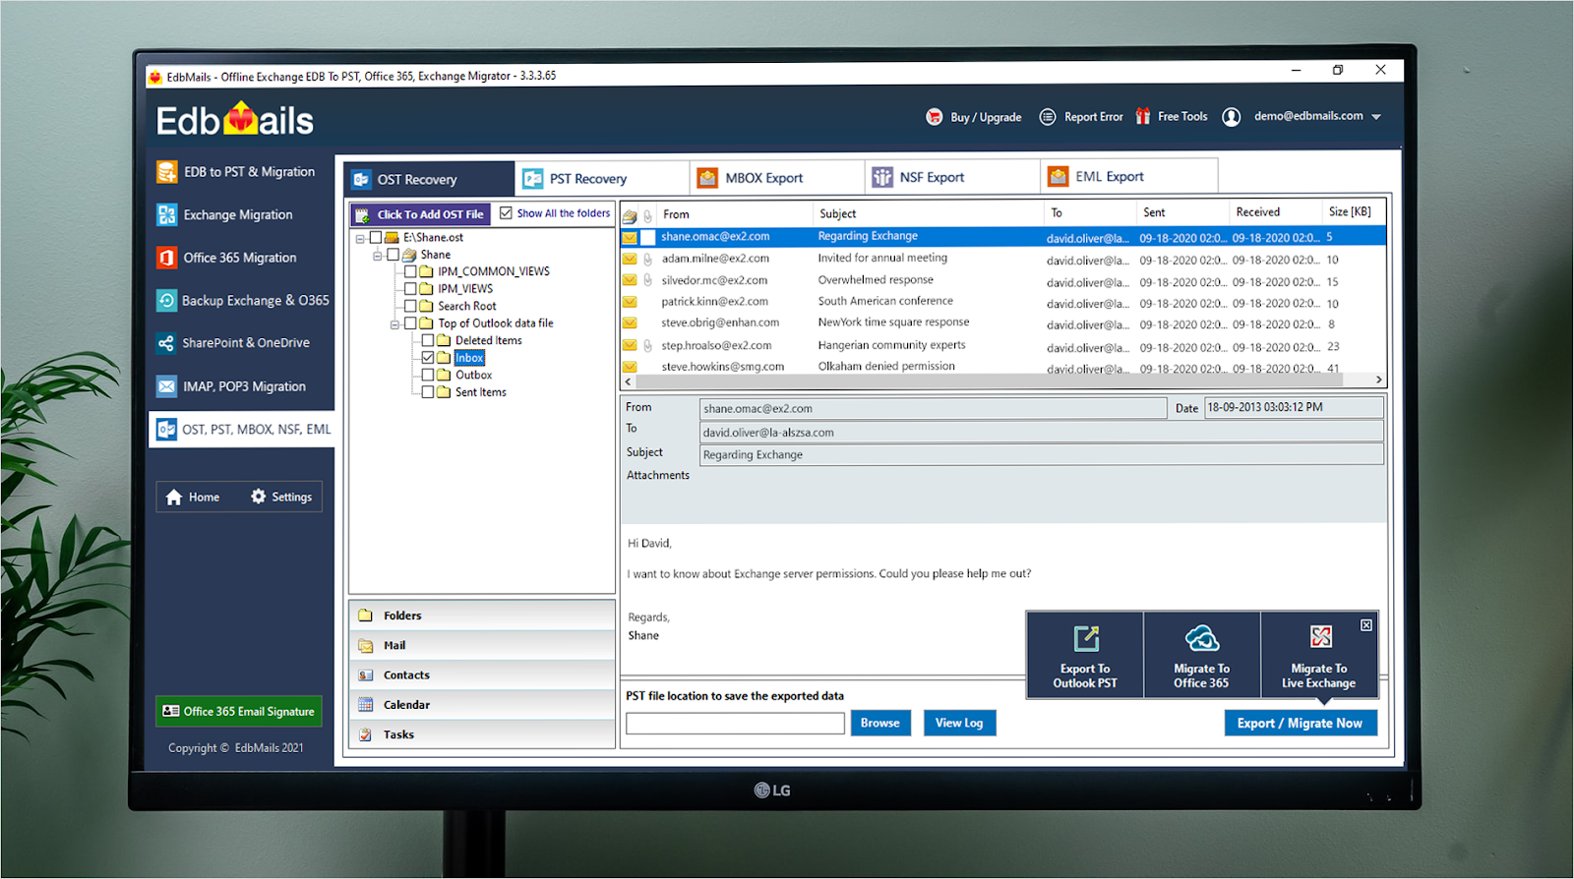Click the View Log button
Image resolution: width=1574 pixels, height=879 pixels.
(x=959, y=723)
